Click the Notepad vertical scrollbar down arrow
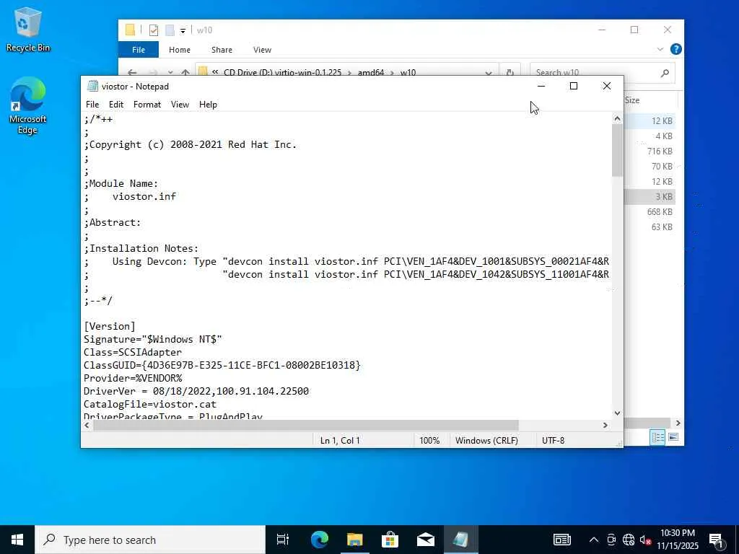This screenshot has height=554, width=739. [x=617, y=413]
